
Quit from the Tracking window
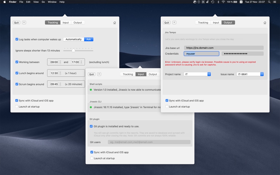pyautogui.click(x=17, y=23)
